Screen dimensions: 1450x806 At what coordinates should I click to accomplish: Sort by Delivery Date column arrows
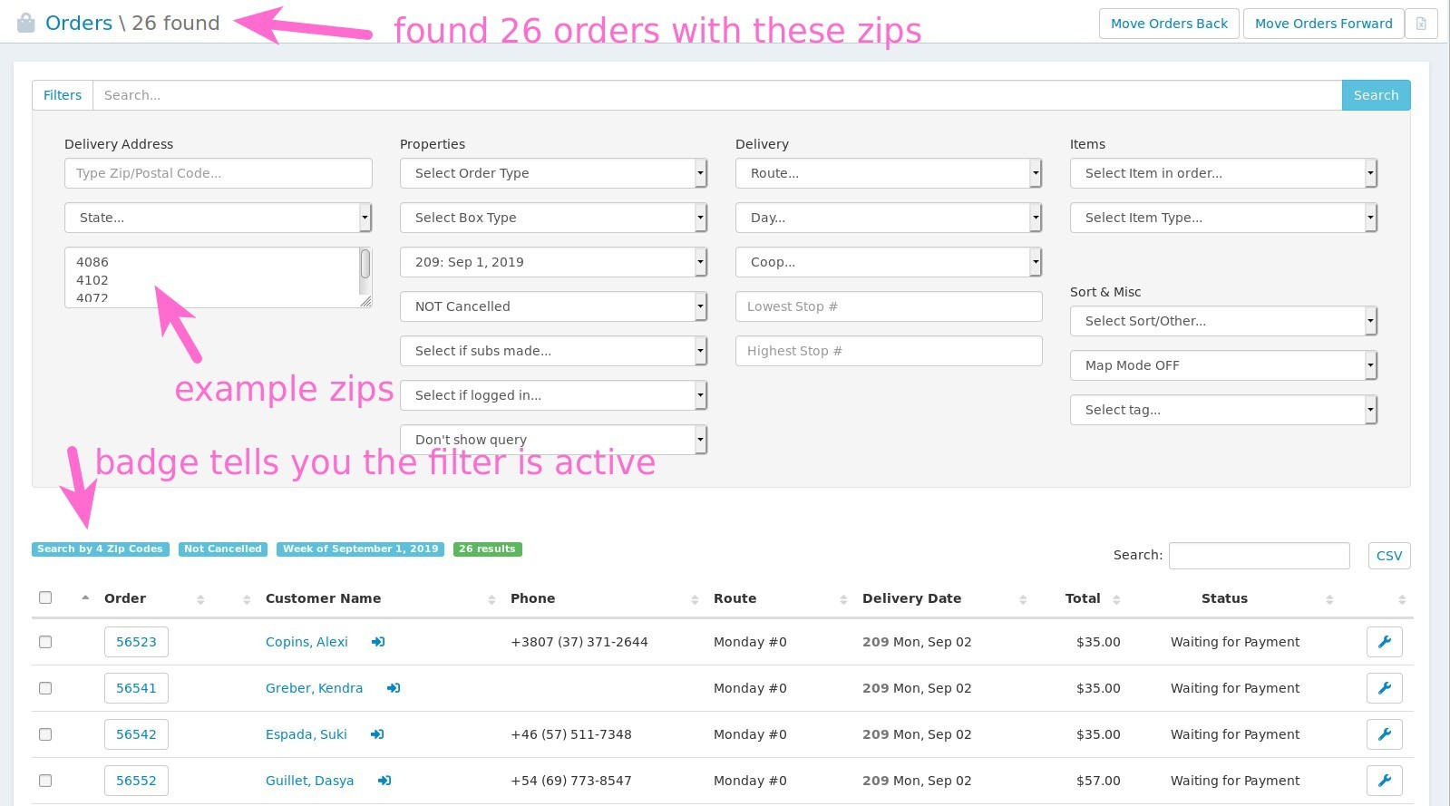(1023, 599)
